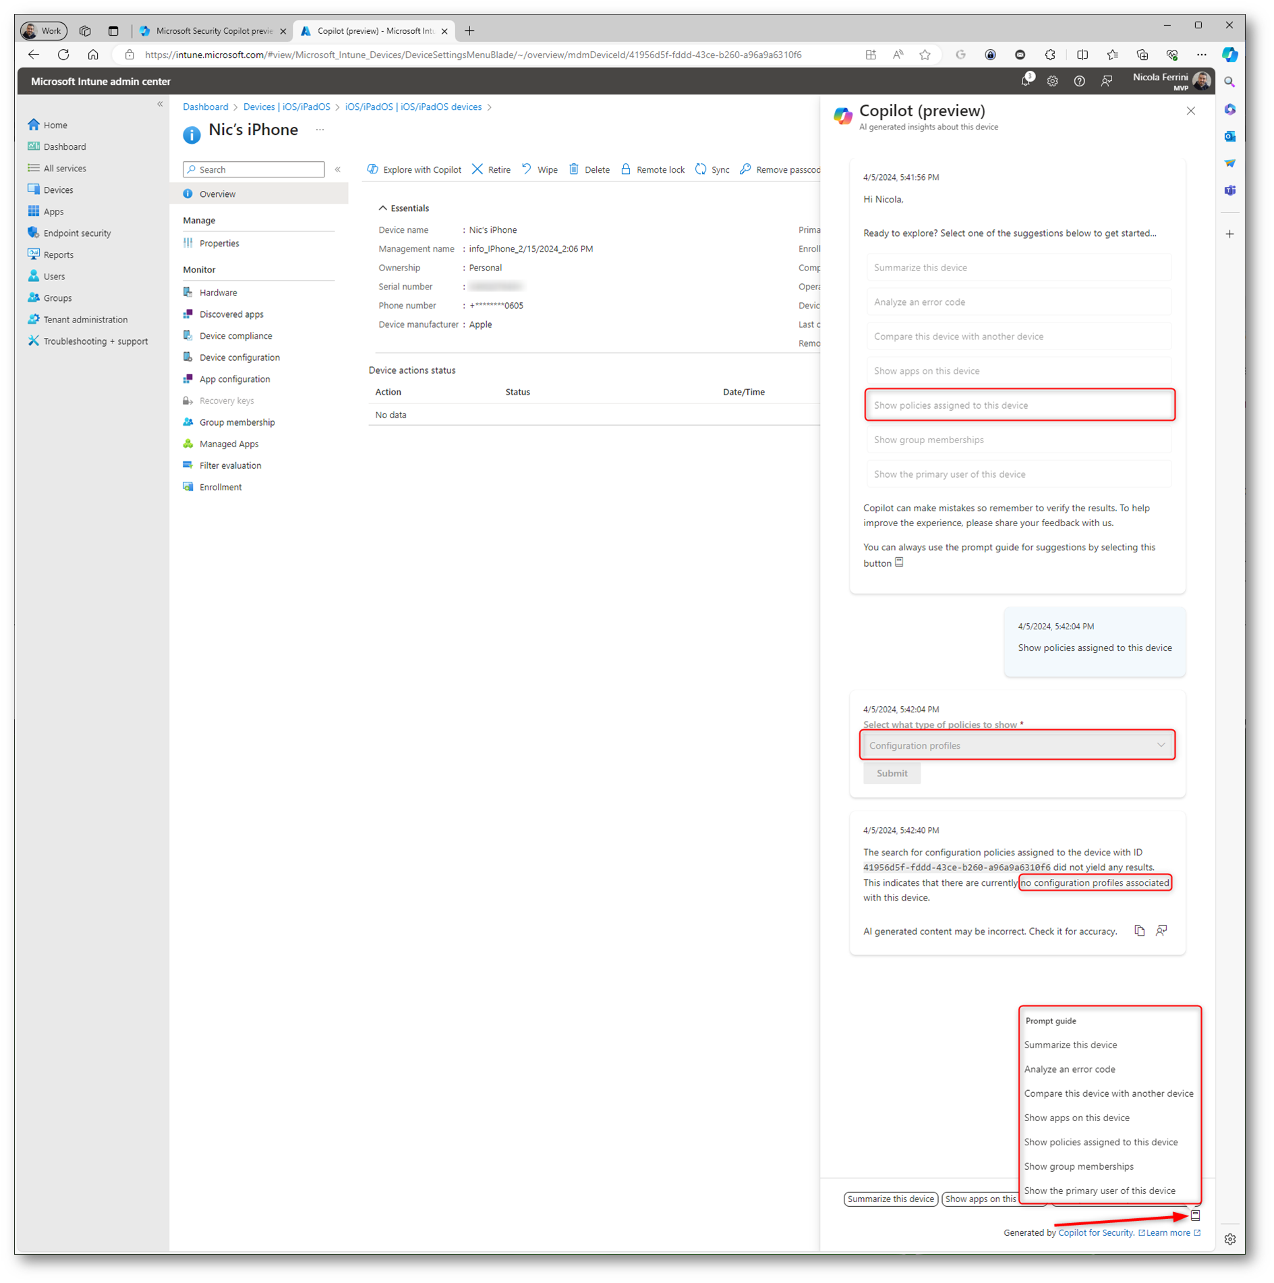Open Dashboard in left navigation
This screenshot has height=1283, width=1274.
57,146
